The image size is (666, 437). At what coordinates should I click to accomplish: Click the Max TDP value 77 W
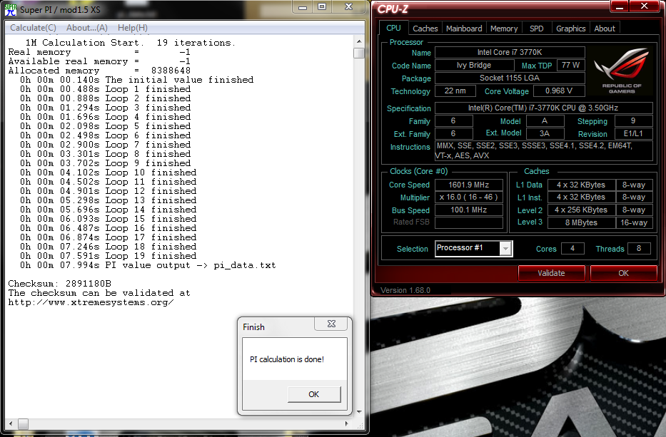click(x=570, y=65)
